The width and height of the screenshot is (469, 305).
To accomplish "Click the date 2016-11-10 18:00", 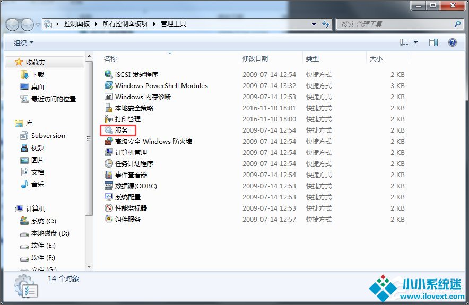I will click(x=269, y=119).
